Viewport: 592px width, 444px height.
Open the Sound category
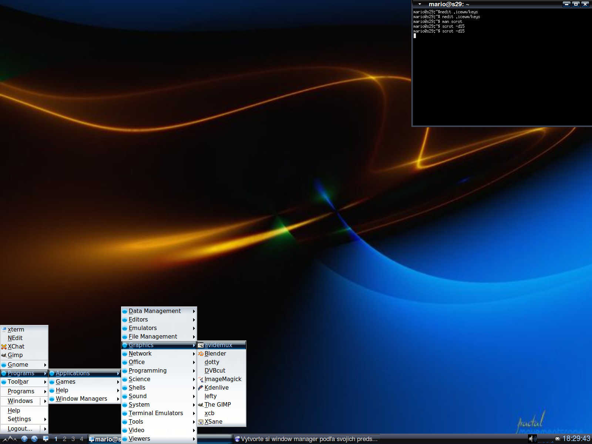click(159, 396)
